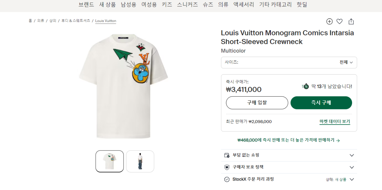Select the model photo thumbnail

140,161
